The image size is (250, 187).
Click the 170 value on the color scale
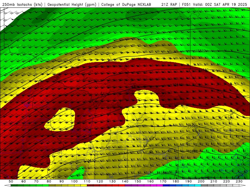point(163,181)
